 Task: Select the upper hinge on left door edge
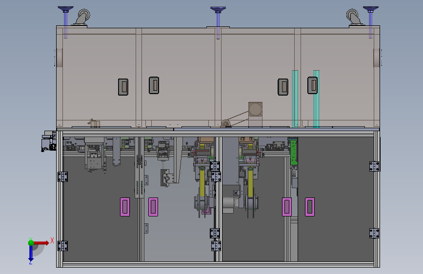pos(62,177)
